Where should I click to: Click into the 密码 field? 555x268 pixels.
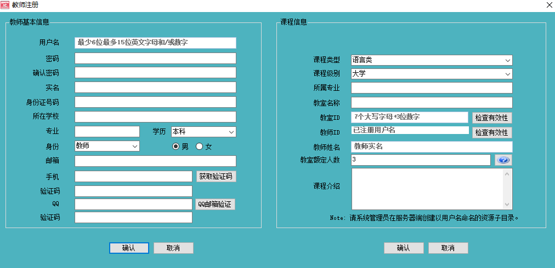(x=155, y=59)
